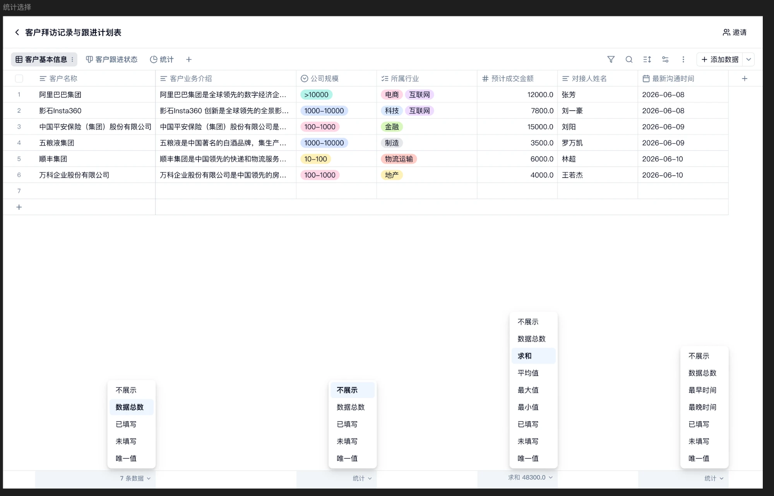Choose 最早时间 in the date statistics menu
Viewport: 774px width, 496px height.
(x=704, y=390)
